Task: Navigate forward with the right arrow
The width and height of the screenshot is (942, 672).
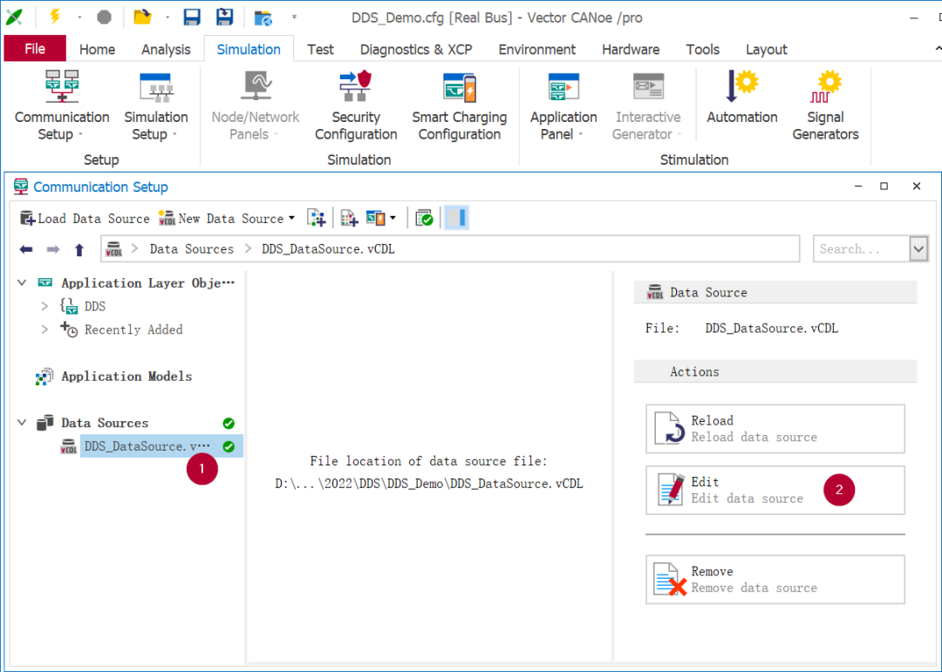Action: 53,249
